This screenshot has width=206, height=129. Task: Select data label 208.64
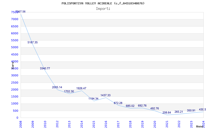click(x=167, y=112)
